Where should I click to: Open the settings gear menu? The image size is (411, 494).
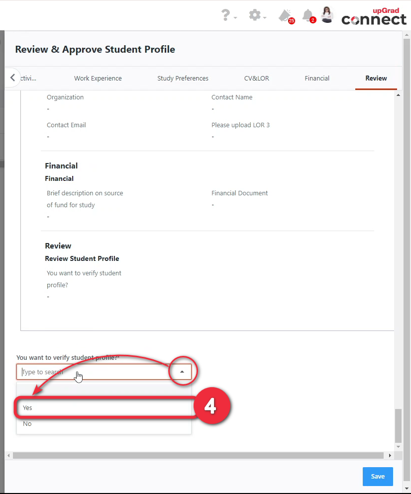coord(255,16)
